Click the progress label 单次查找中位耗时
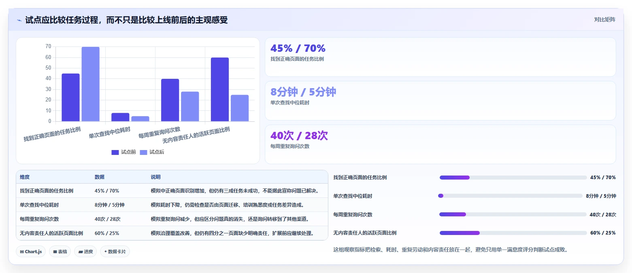Image resolution: width=632 pixels, height=273 pixels. 353,196
